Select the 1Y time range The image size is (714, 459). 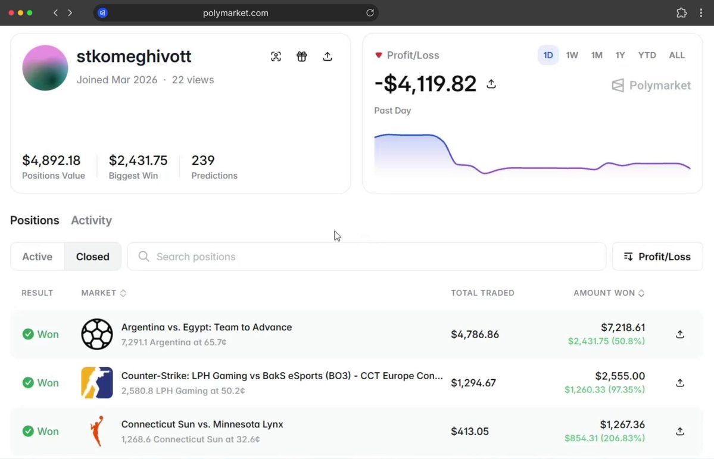(620, 55)
